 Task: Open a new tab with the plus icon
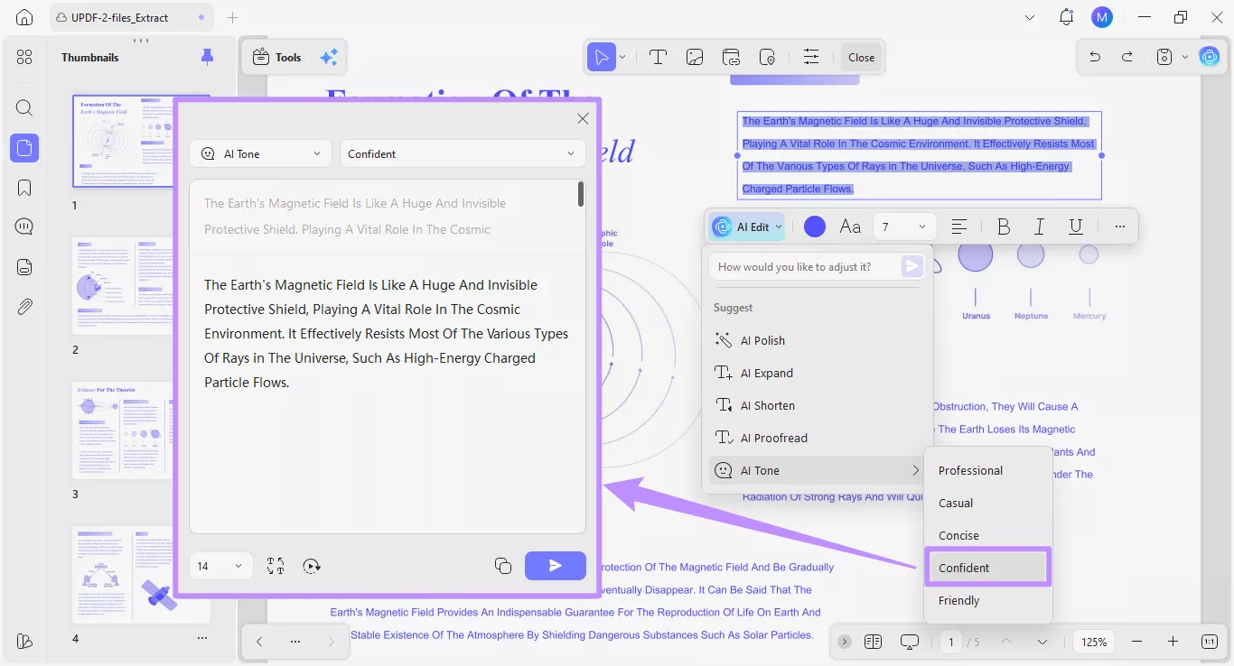(232, 17)
